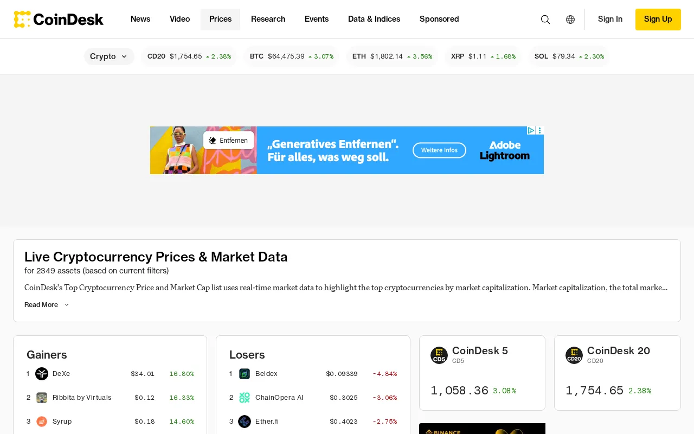Open the globe language selector
The height and width of the screenshot is (434, 694).
pyautogui.click(x=570, y=20)
